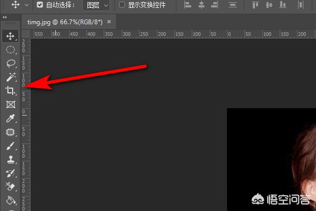Click Distribute horizontally button
The width and height of the screenshot is (316, 211).
pos(301,5)
